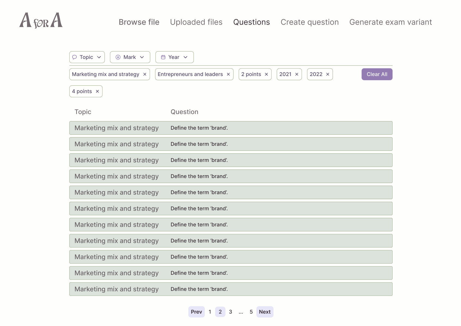The width and height of the screenshot is (461, 326).
Task: Expand the Mark filter dropdown
Action: tap(130, 57)
